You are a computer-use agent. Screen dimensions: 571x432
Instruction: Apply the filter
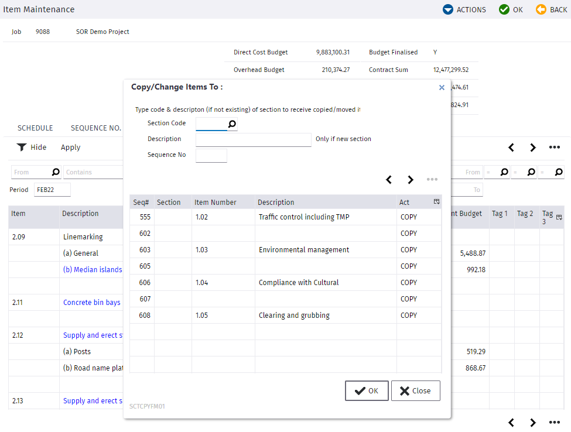pos(71,147)
